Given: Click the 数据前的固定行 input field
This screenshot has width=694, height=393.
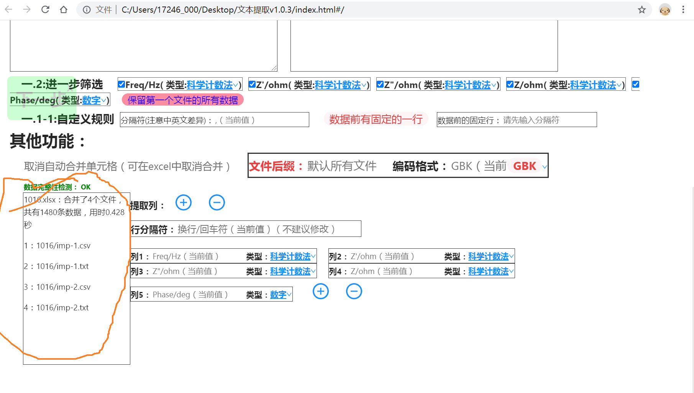Looking at the screenshot, I should click(517, 120).
